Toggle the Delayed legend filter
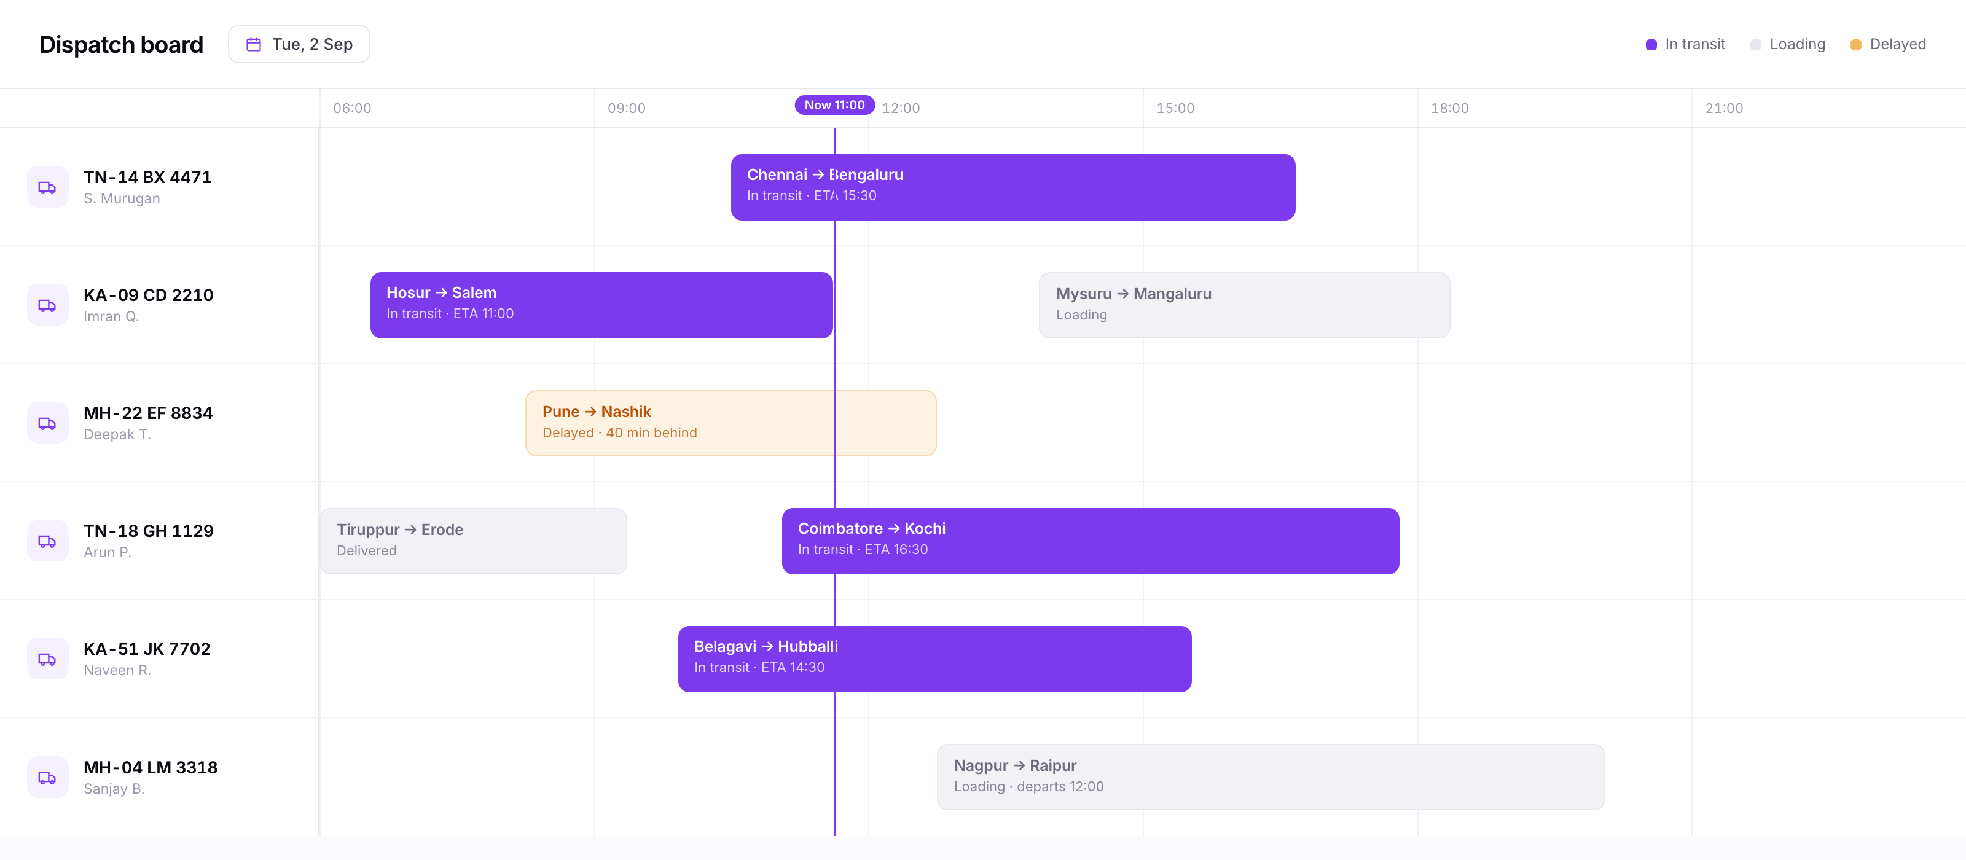 click(1888, 44)
